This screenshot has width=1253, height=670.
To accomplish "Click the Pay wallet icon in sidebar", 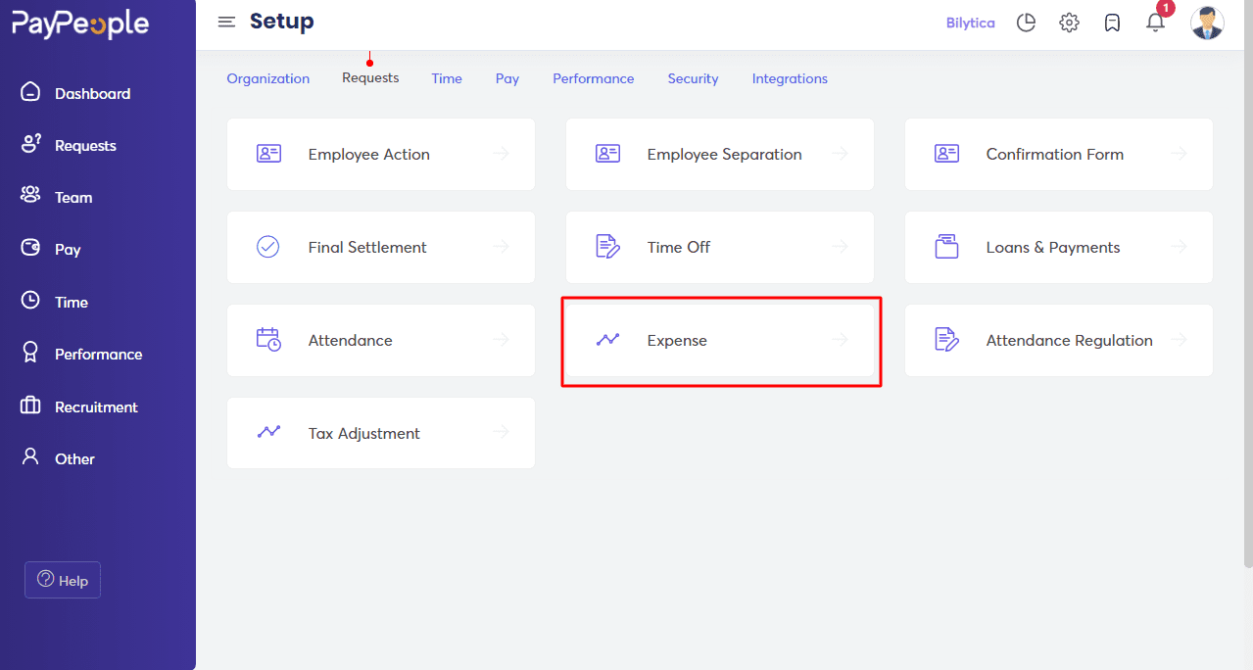I will click(x=30, y=248).
